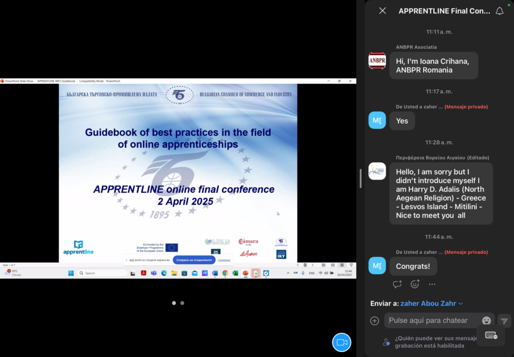Toggle chat notifications with the bell icon
The height and width of the screenshot is (357, 514).
pyautogui.click(x=499, y=11)
